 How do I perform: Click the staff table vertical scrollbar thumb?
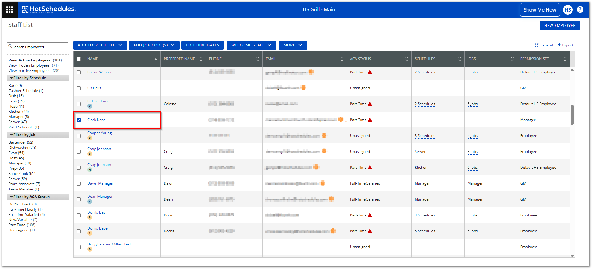[572, 115]
